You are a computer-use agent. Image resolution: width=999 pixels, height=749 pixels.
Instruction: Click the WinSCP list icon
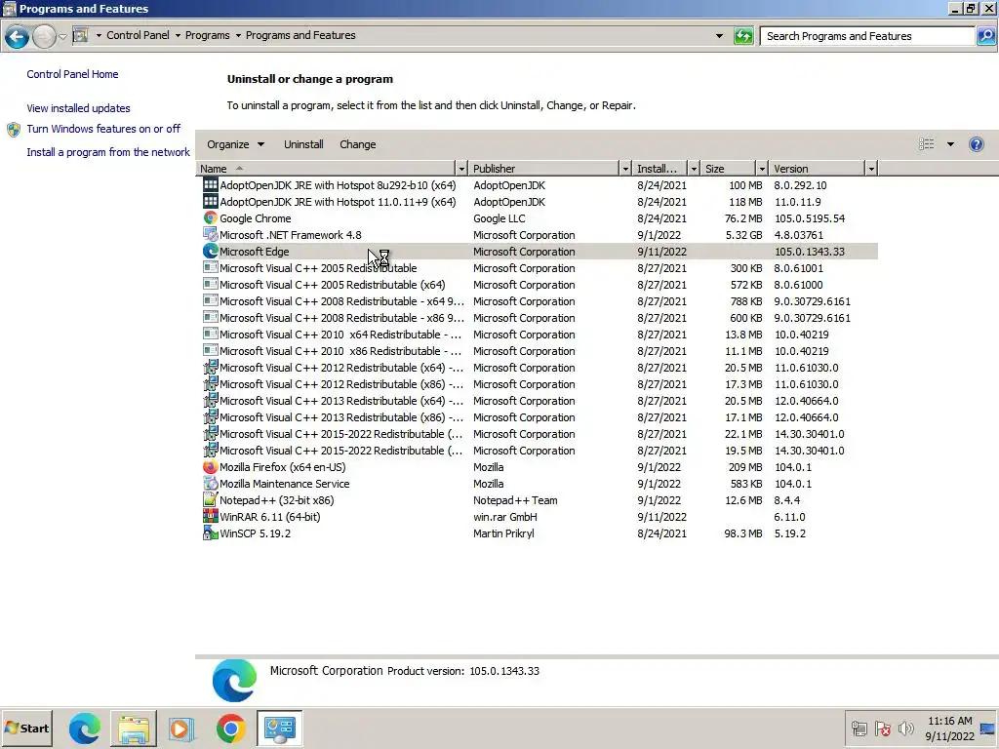(x=210, y=532)
